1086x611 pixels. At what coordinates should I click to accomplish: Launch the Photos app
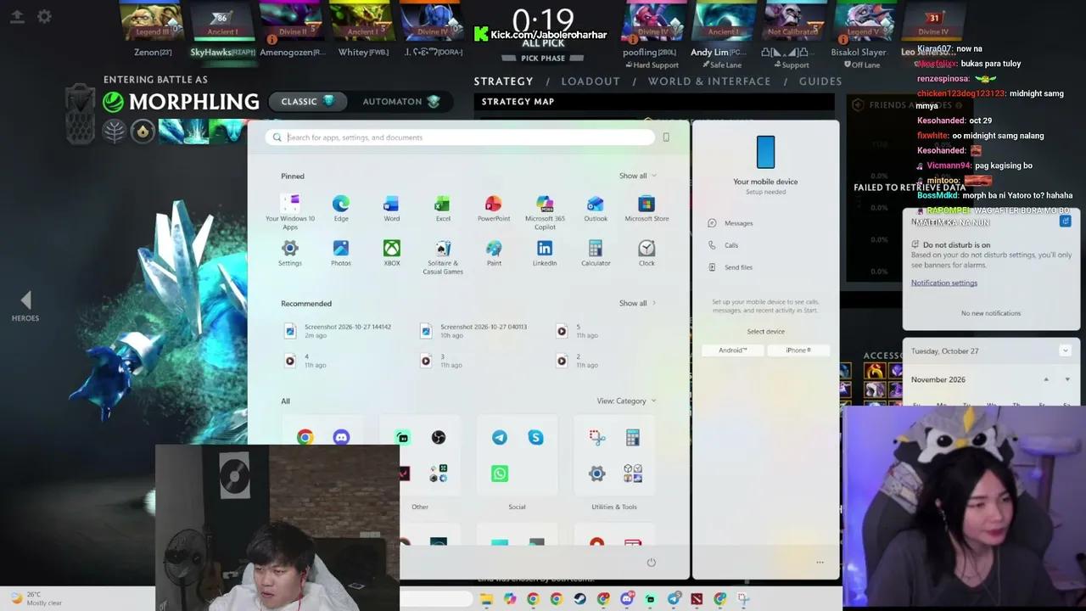(341, 253)
